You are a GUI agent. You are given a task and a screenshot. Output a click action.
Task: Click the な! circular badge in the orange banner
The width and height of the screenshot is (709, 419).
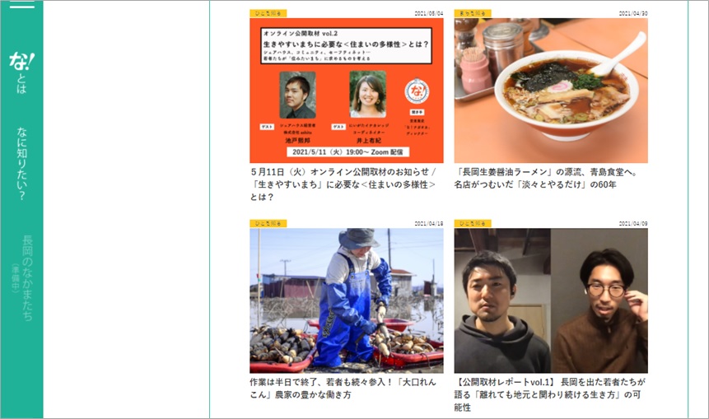tap(417, 91)
